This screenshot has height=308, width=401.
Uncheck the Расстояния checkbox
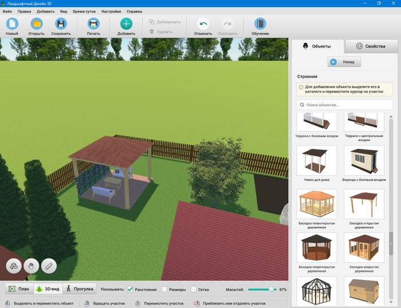pos(130,289)
